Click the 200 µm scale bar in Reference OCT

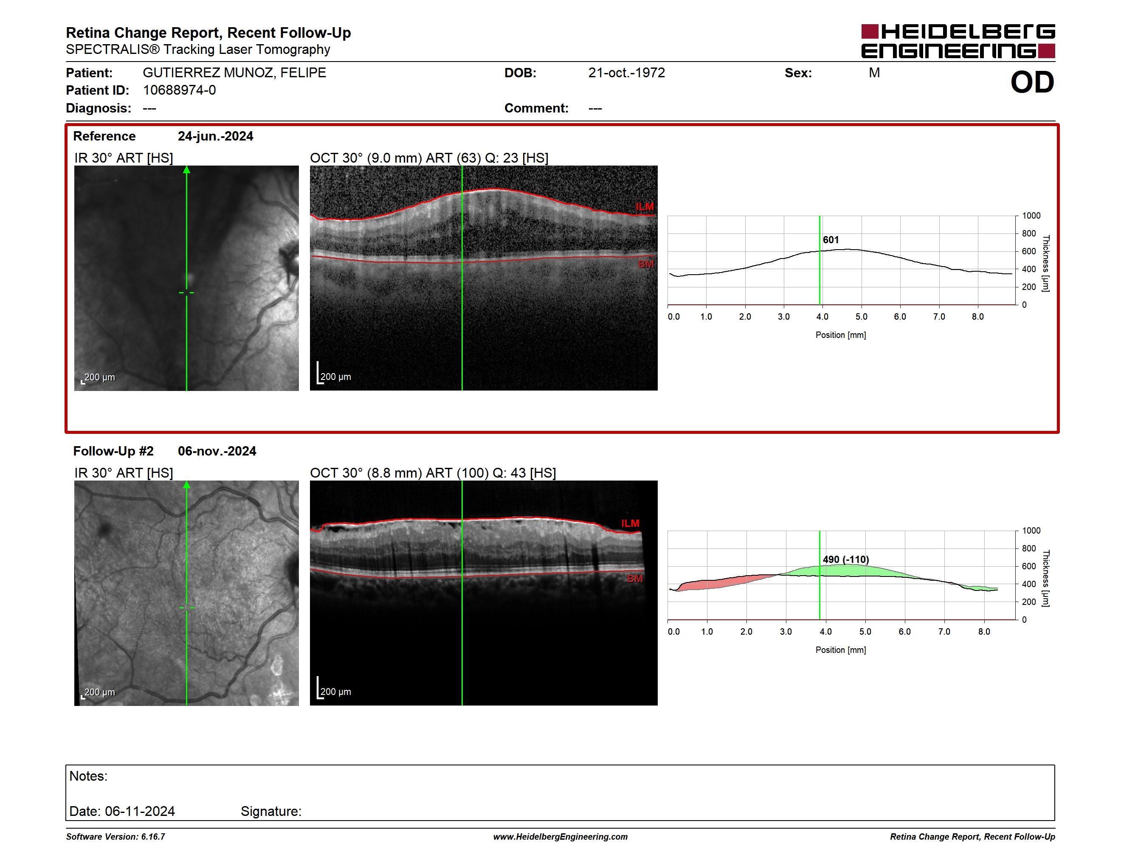334,374
